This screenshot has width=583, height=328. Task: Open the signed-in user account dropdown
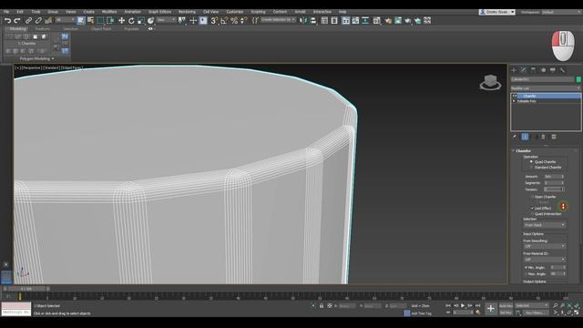click(496, 12)
